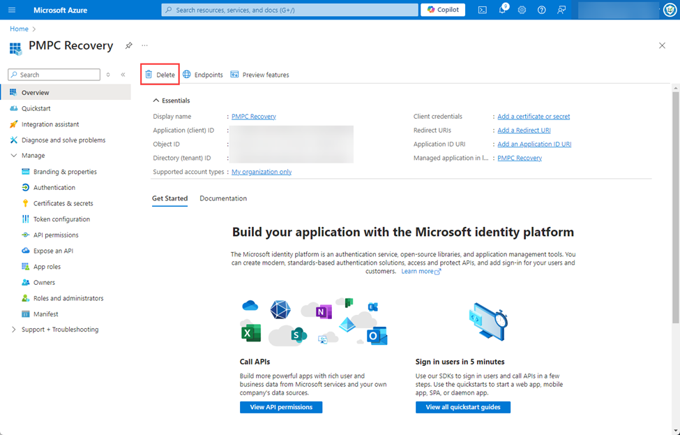The height and width of the screenshot is (435, 680).
Task: Collapse the left sidebar with double chevron
Action: coord(123,75)
